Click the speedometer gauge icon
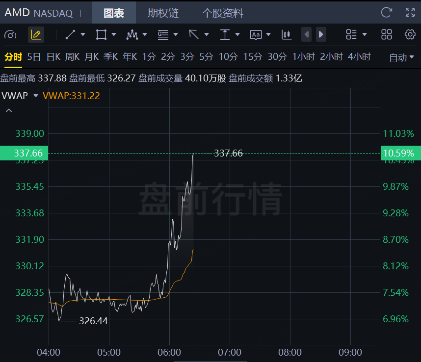421x362 pixels. (x=10, y=35)
